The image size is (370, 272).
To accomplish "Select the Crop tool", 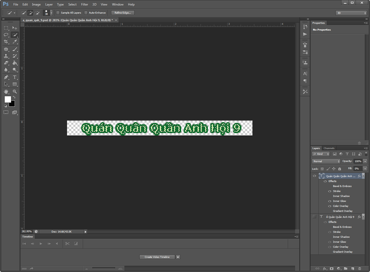I will [x=6, y=42].
